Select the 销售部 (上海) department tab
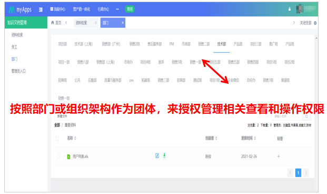This screenshot has width=327, height=194. (105, 62)
